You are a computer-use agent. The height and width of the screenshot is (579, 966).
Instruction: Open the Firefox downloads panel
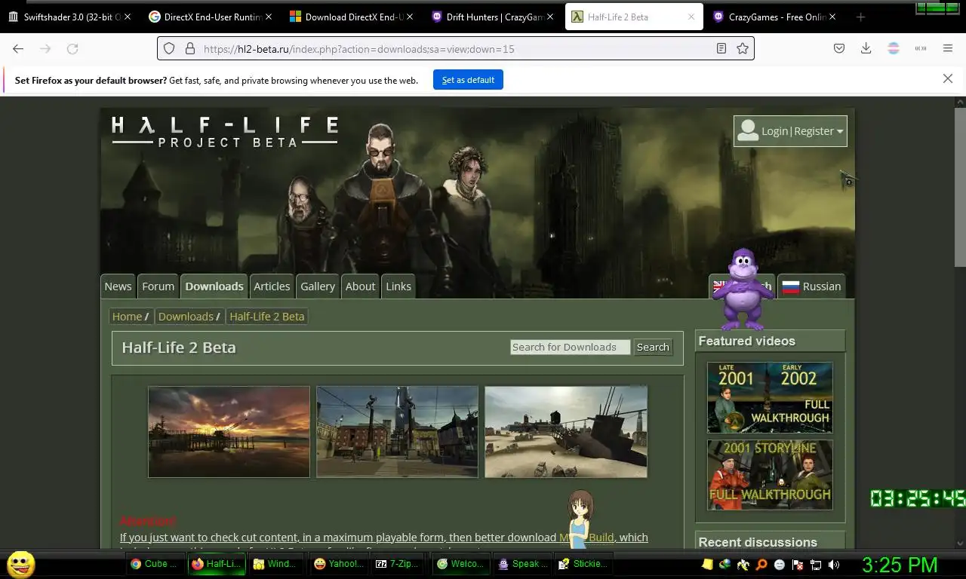tap(866, 48)
